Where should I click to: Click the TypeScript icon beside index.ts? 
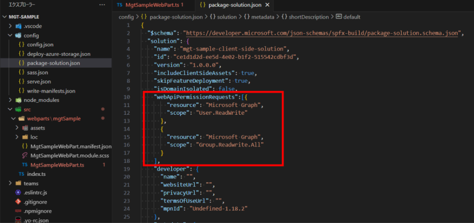[21, 174]
